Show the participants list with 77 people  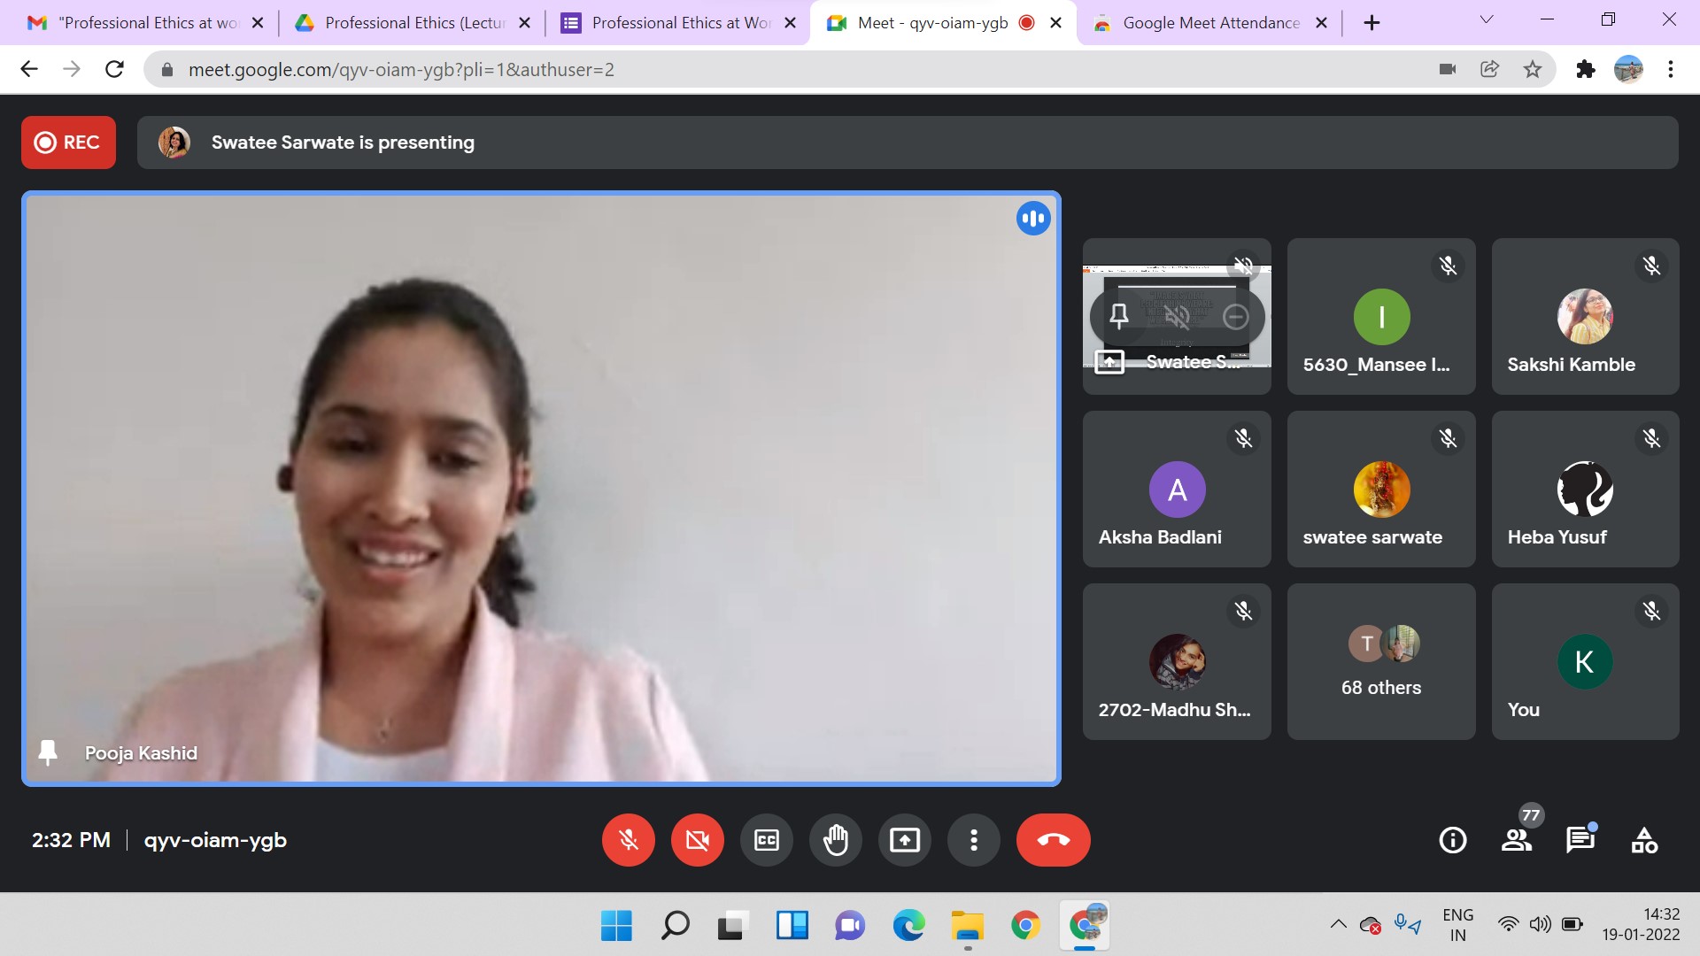click(x=1516, y=840)
